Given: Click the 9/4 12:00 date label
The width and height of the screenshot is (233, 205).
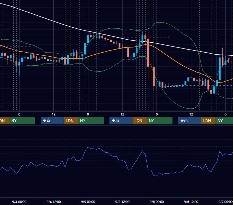Looking at the screenshot, I should pyautogui.click(x=53, y=202).
